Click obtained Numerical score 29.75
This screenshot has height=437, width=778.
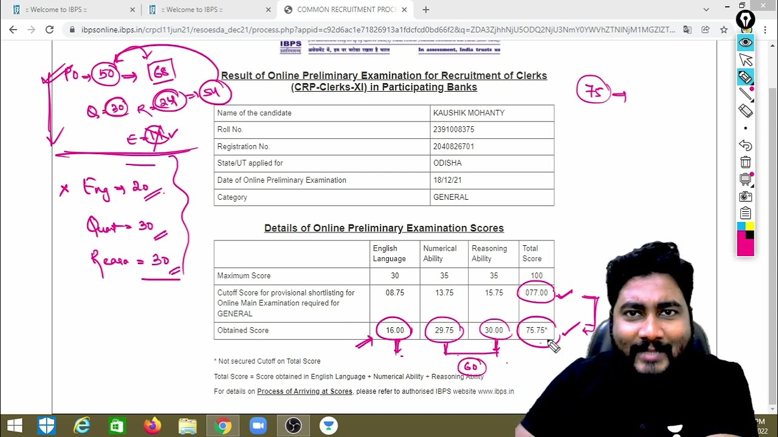tap(444, 330)
